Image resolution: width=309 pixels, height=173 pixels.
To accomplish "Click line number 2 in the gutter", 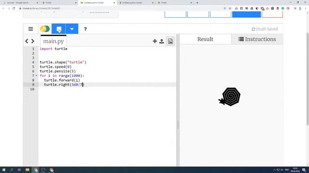I will coord(33,53).
